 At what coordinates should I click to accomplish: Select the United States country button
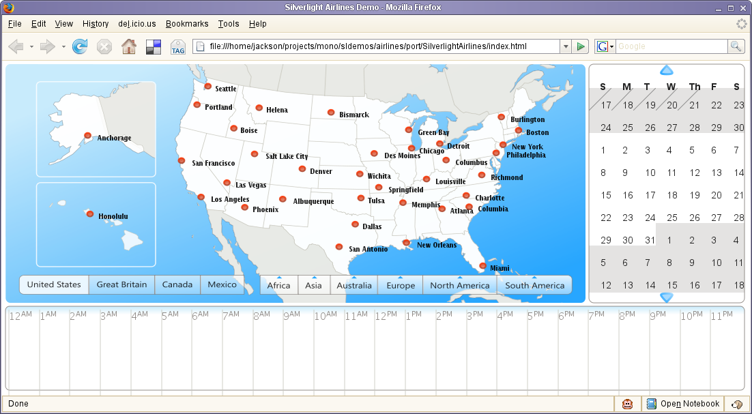click(54, 284)
